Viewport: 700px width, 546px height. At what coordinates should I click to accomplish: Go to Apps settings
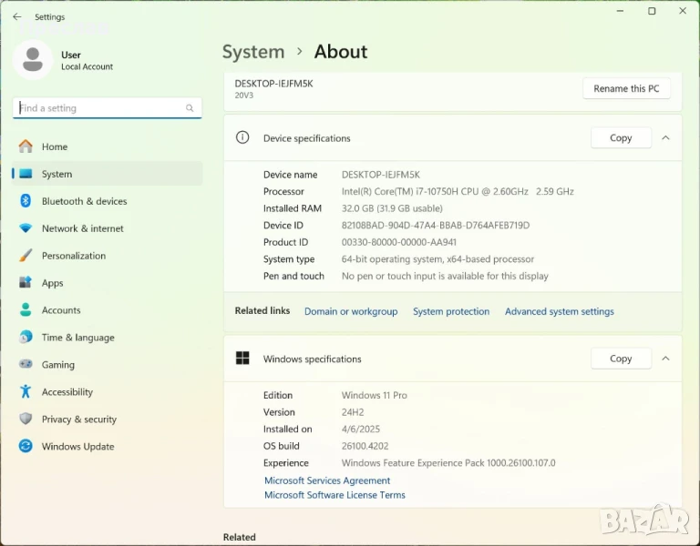(x=53, y=283)
